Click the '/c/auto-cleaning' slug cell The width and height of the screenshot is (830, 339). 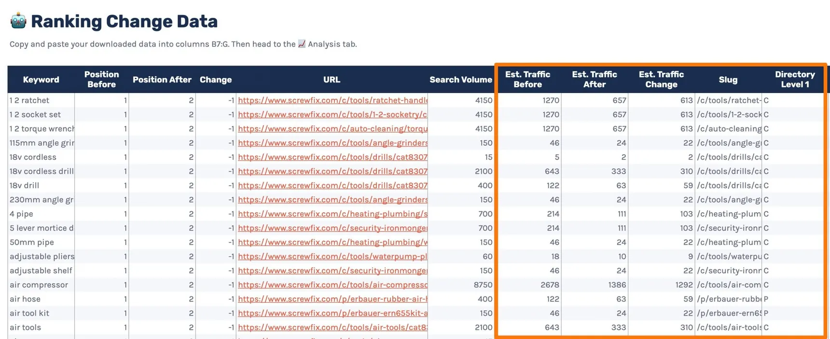(x=728, y=129)
